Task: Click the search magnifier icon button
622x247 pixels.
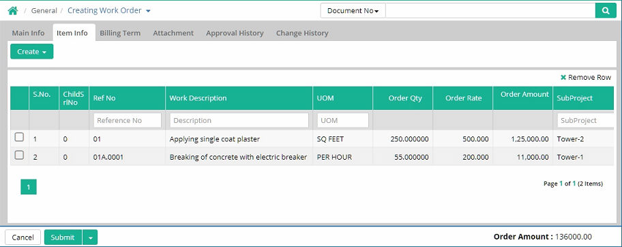Action: click(606, 11)
